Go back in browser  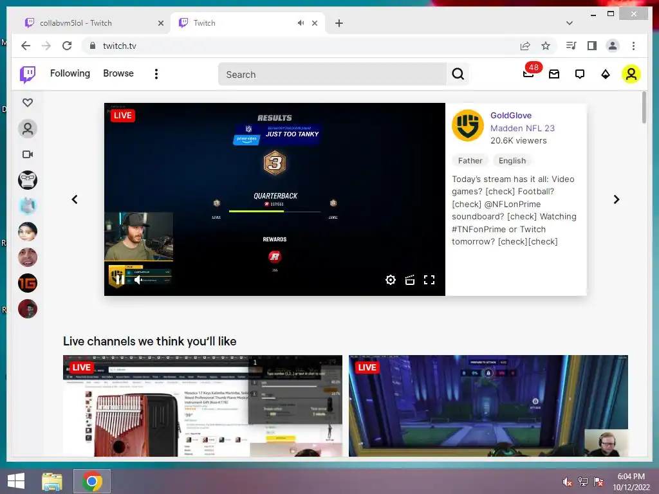pyautogui.click(x=26, y=46)
